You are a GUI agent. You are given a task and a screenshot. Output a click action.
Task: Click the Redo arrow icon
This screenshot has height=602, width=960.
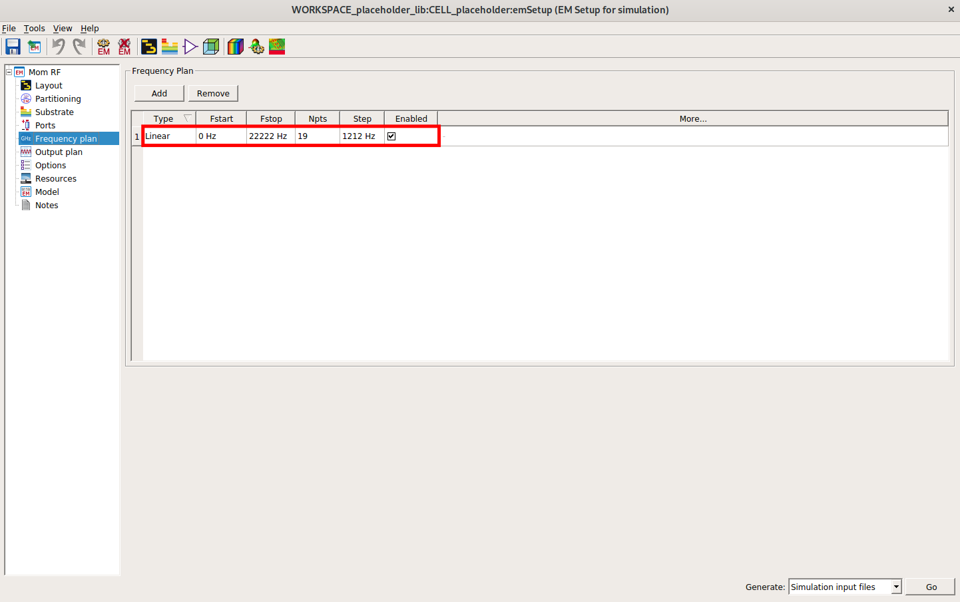point(79,47)
